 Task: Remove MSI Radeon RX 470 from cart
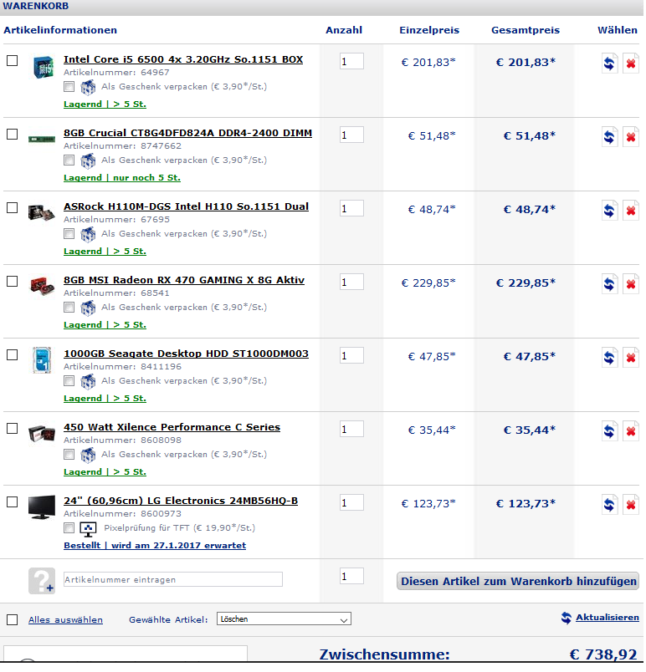(x=631, y=284)
